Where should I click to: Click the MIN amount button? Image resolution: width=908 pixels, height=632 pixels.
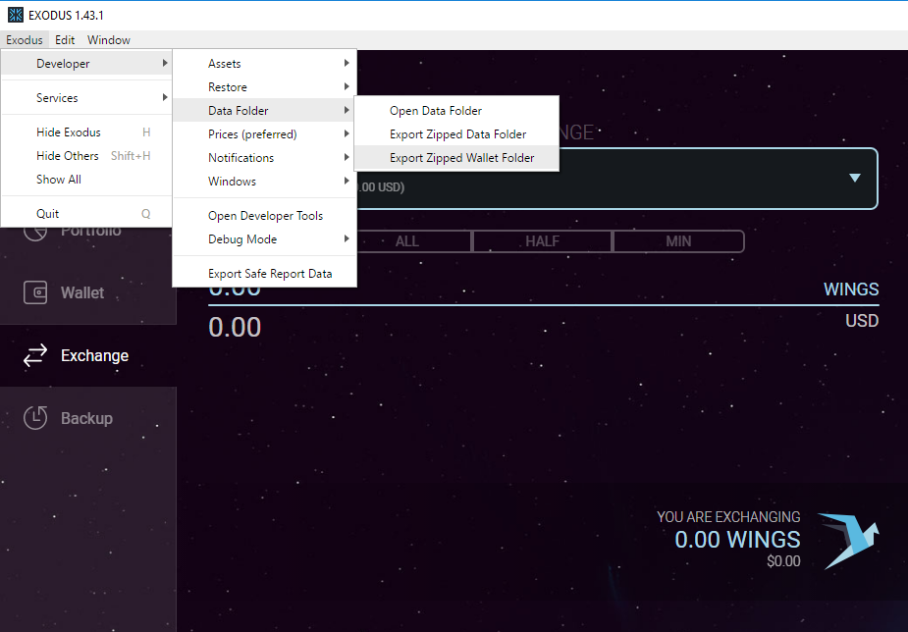(x=678, y=241)
